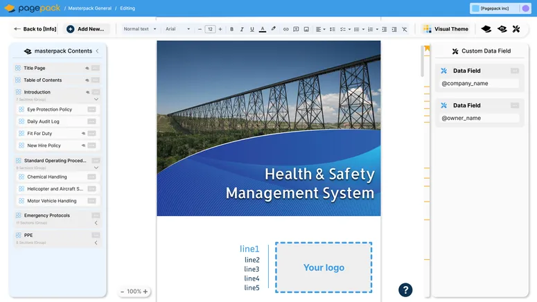Open the stacked layers icon in toolbar
The image size is (537, 302).
pos(486,29)
